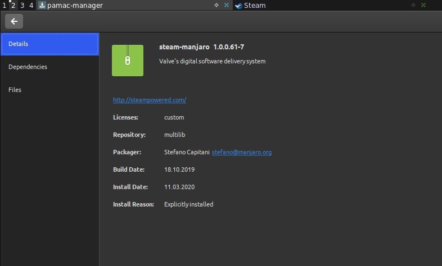Click the package title steam-manjaro 1.0.0.61-7
Screen dimensions: 442x266
201,47
